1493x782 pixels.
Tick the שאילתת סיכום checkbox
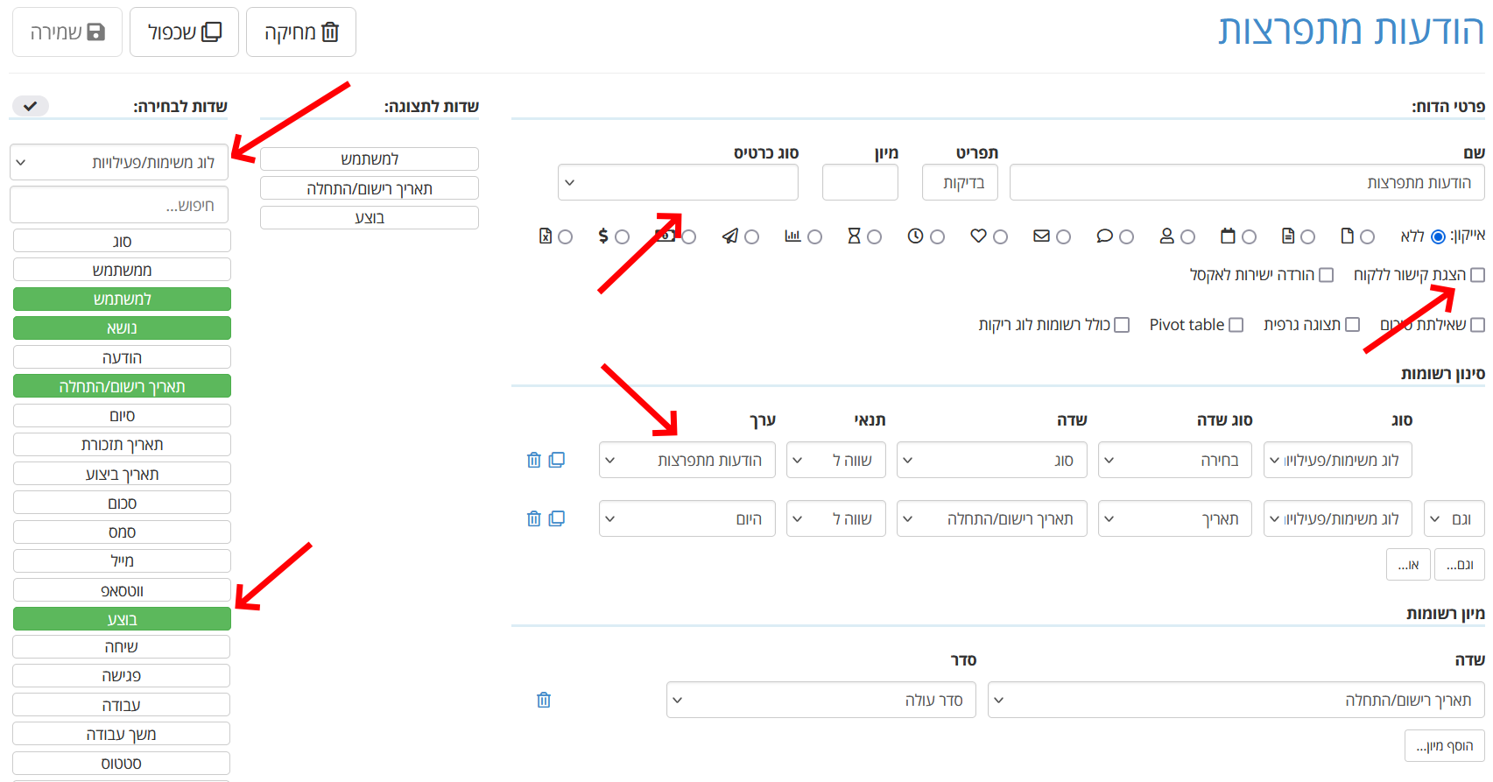1477,325
